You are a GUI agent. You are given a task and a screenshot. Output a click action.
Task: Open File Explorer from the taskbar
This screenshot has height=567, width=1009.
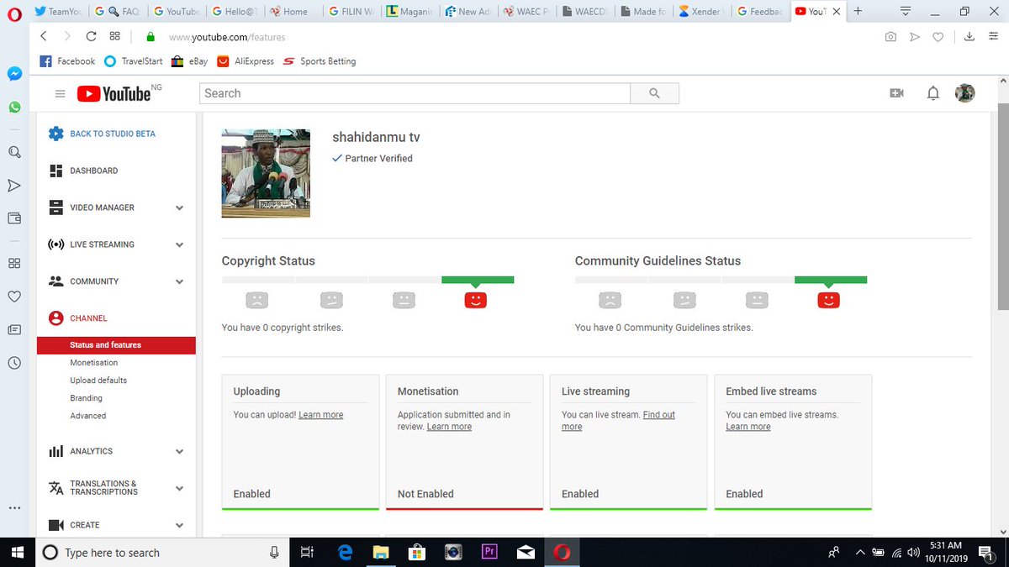381,552
